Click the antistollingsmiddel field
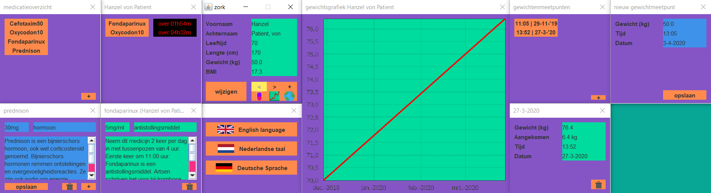The height and width of the screenshot is (193, 711). click(x=165, y=127)
